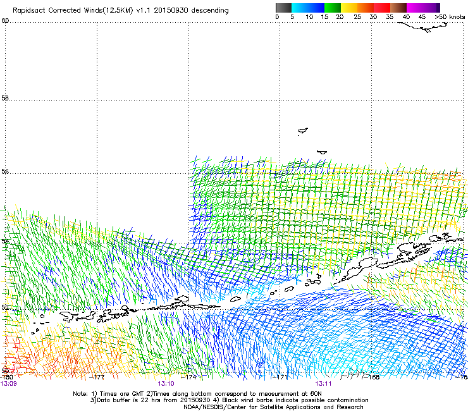468x411 pixels.
Task: Click the small island outline near 57N, -170
Action: point(303,131)
